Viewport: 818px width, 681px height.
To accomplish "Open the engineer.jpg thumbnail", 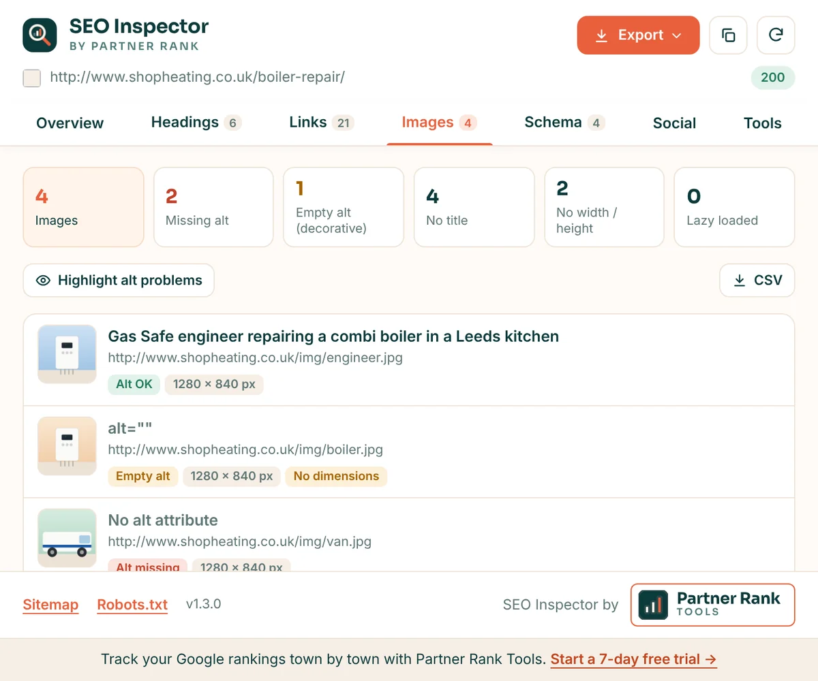I will [x=67, y=354].
